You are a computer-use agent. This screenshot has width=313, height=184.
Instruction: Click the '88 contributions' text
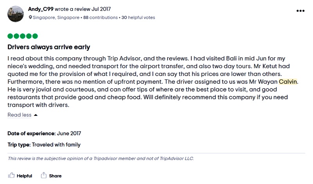click(100, 18)
